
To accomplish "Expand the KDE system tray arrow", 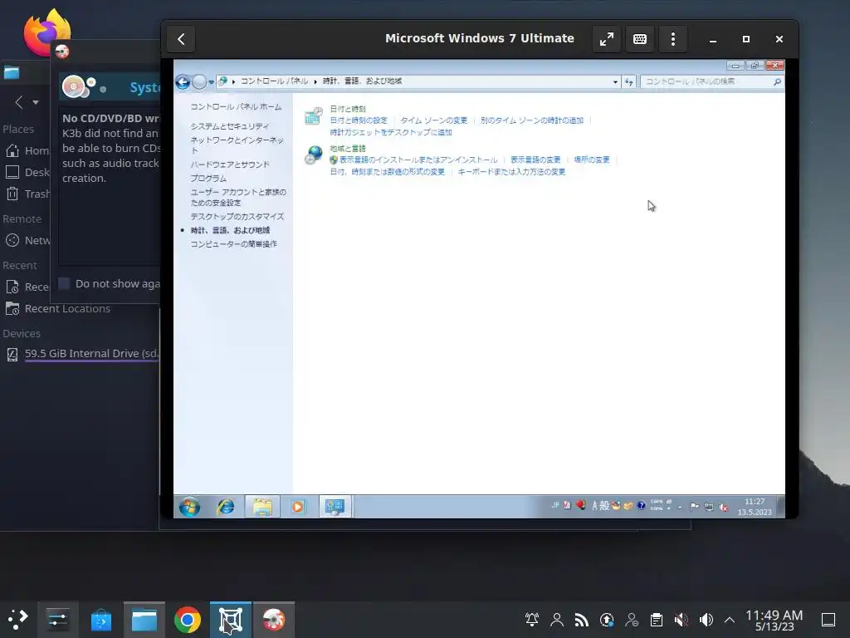I will [730, 620].
